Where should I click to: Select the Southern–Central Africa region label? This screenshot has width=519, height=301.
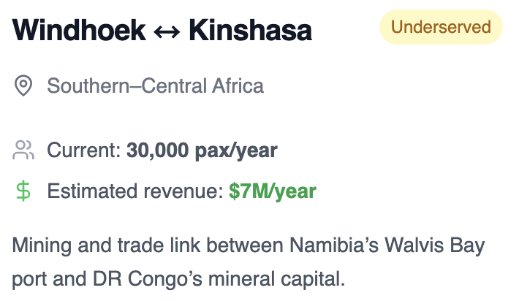155,86
